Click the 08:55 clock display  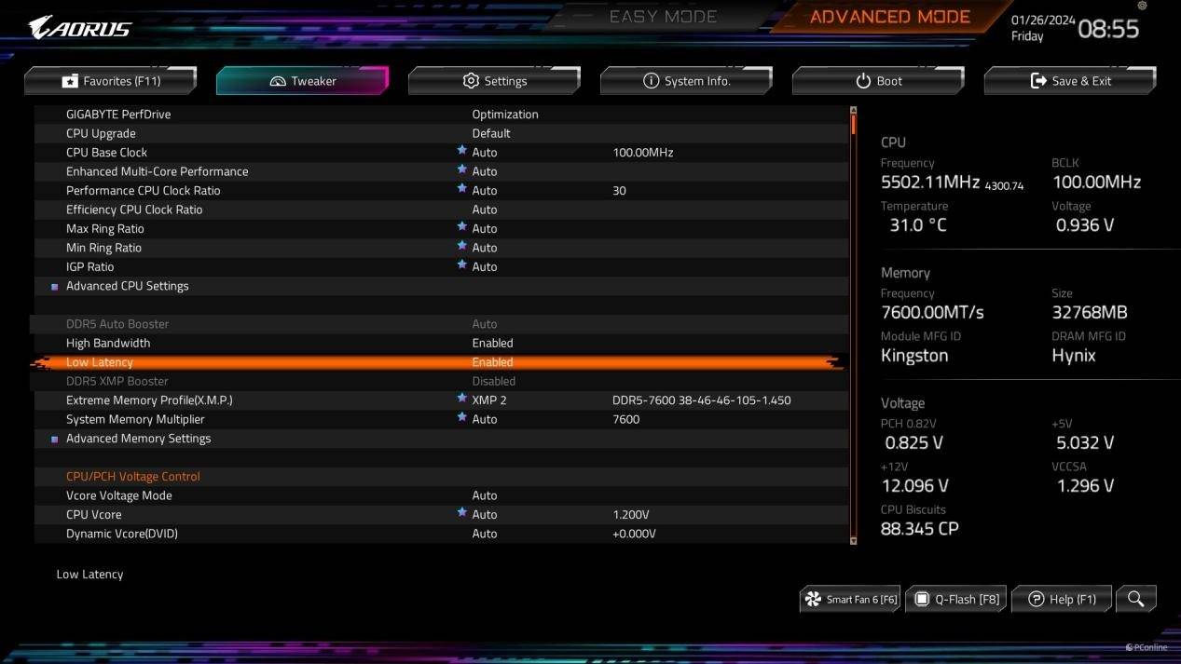coord(1108,29)
